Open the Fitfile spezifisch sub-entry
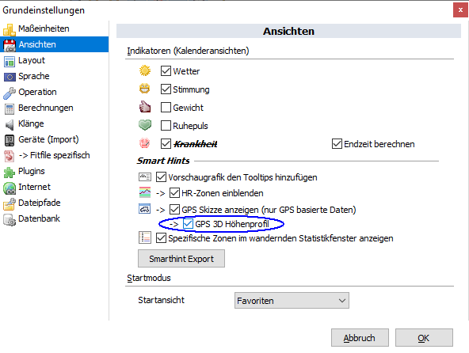Viewport: 469px width, 353px height. coord(54,155)
